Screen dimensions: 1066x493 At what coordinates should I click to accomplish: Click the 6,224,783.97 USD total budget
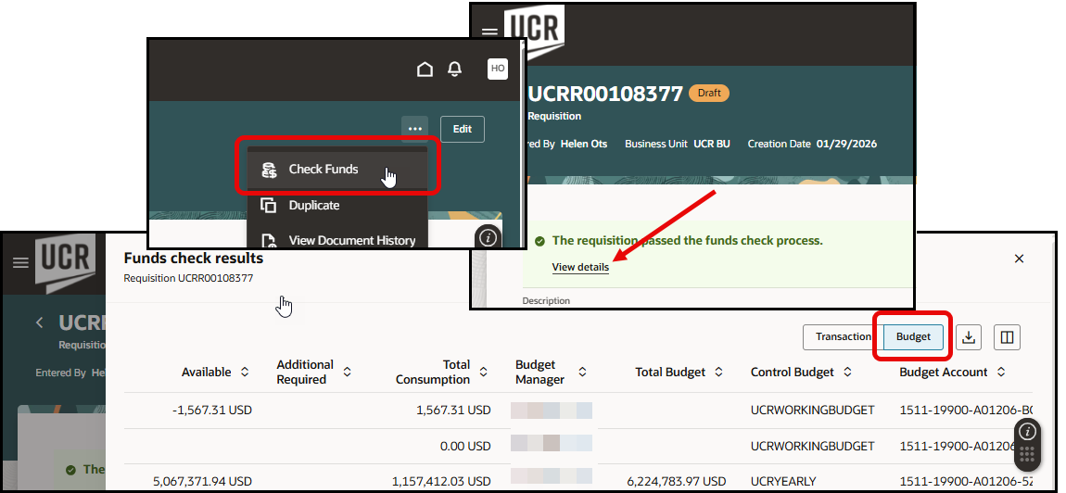677,482
